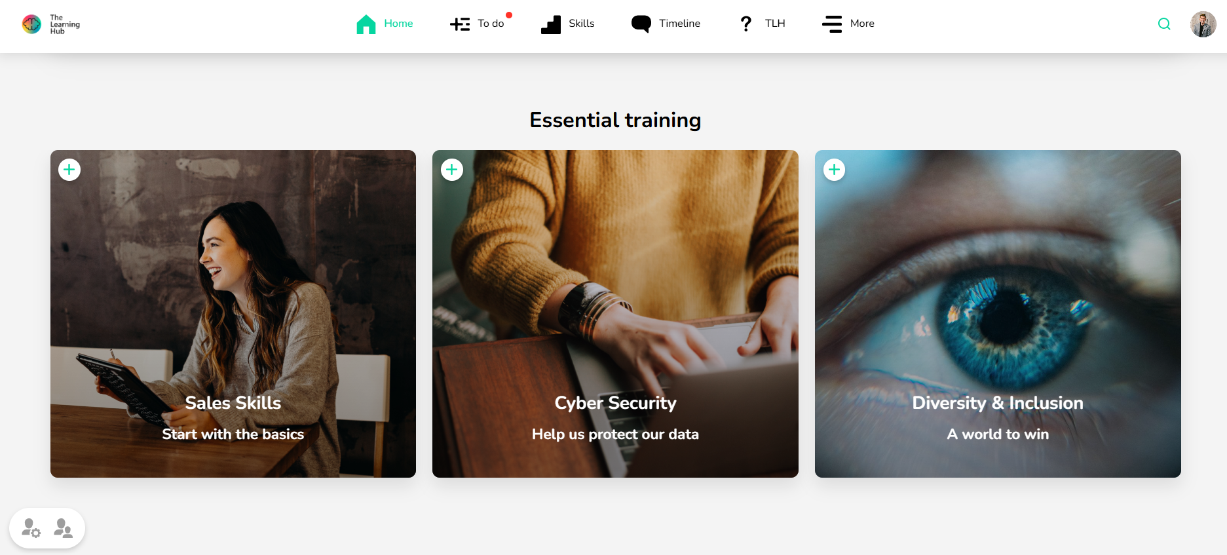Click the TLH question mark icon

coord(746,24)
